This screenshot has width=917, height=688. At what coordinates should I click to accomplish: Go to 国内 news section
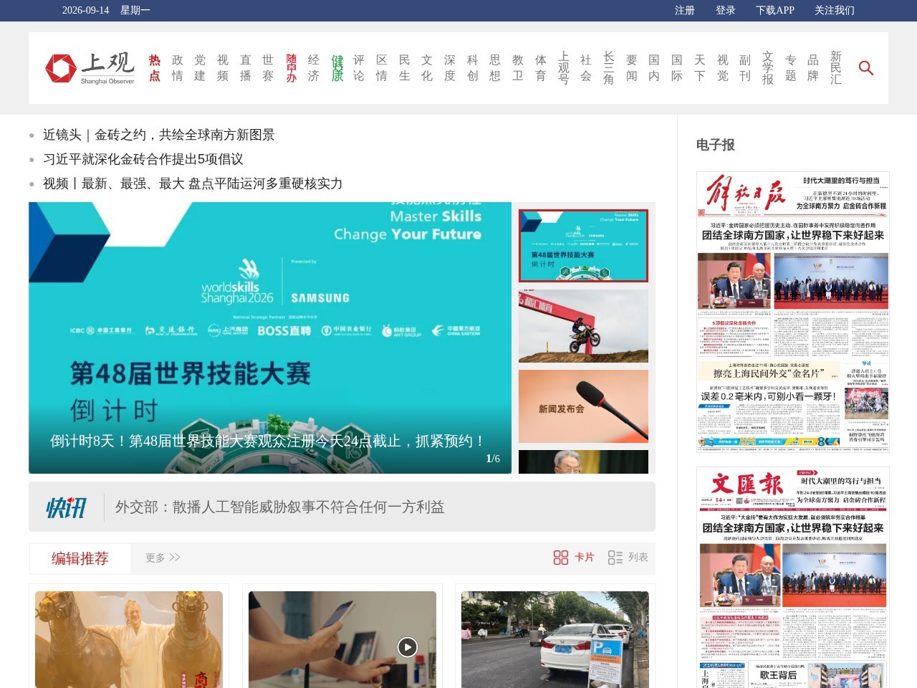pyautogui.click(x=654, y=68)
